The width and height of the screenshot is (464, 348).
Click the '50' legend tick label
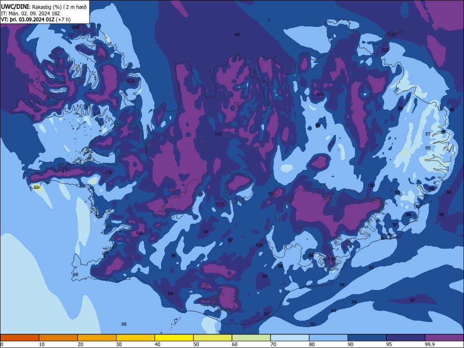click(x=196, y=344)
